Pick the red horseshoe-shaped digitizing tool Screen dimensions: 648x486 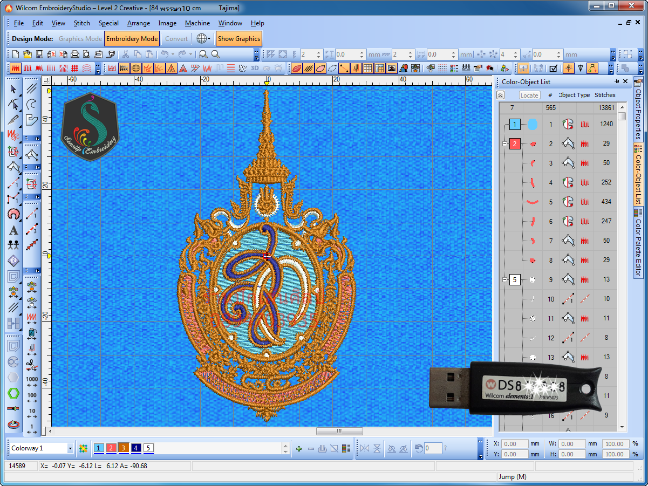[14, 214]
